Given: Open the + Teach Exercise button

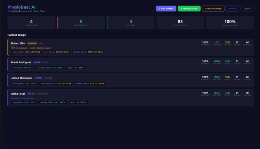Looking at the screenshot, I should pyautogui.click(x=189, y=9).
